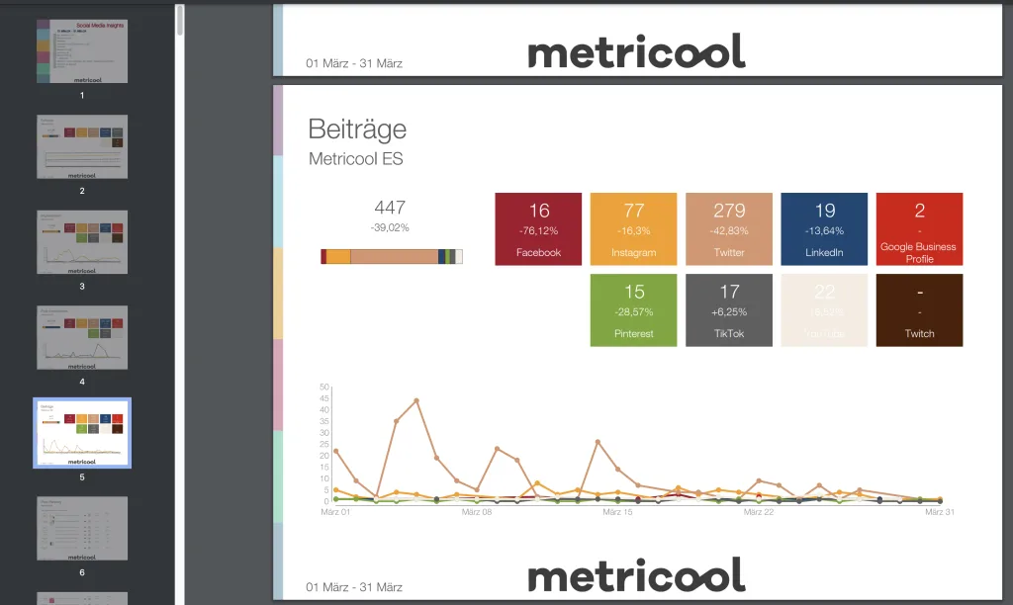The width and height of the screenshot is (1013, 605).
Task: Click the "50" y-axis label on the chart
Action: [x=324, y=387]
